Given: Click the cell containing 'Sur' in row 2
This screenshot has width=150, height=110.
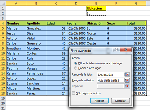Looking at the screenshot, I should point(96,13).
